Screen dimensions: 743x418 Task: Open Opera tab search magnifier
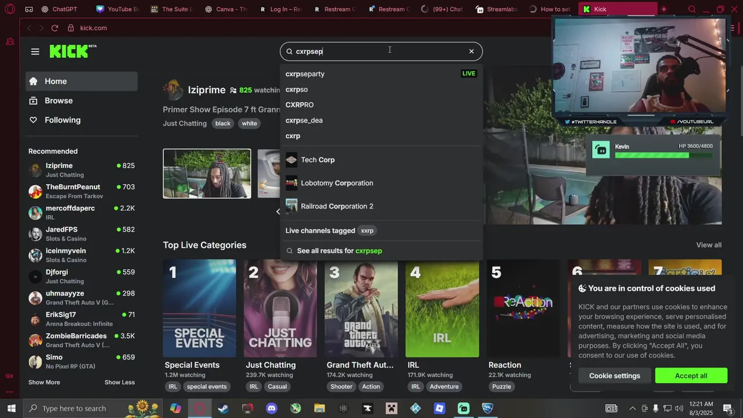(x=692, y=9)
